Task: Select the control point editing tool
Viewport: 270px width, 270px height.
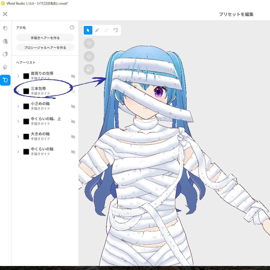Action: pyautogui.click(x=116, y=30)
